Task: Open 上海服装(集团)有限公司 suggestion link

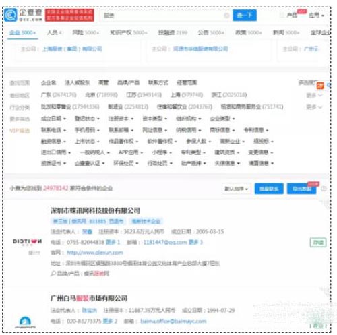Action: 72,49
